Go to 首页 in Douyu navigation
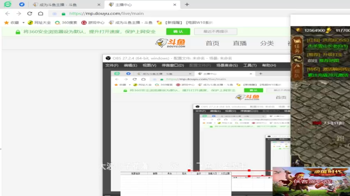The width and height of the screenshot is (350, 196). coord(212,43)
